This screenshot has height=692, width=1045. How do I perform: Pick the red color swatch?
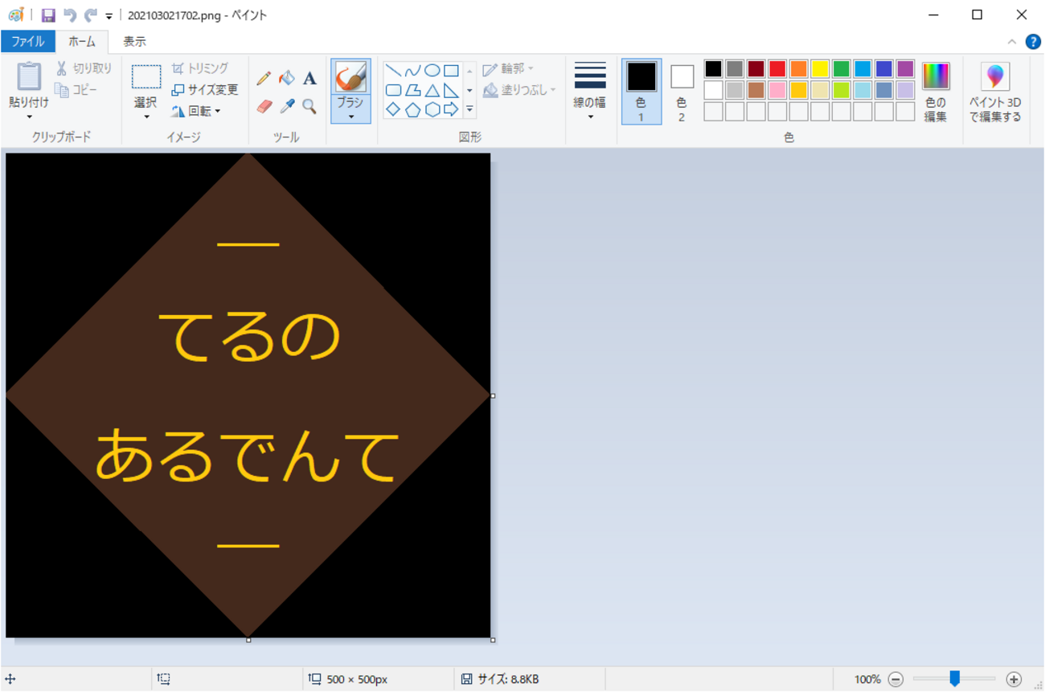(777, 68)
